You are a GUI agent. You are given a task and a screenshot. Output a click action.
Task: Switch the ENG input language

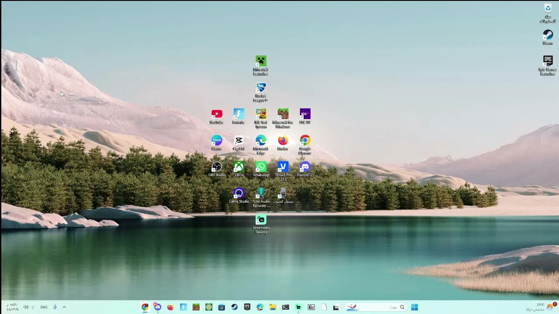point(44,307)
